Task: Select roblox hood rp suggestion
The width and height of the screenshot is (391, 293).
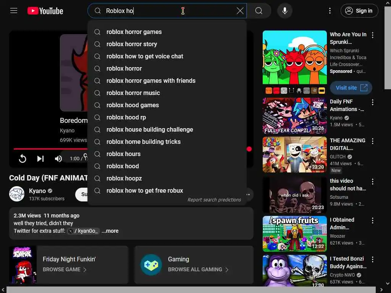Action: tap(167, 118)
